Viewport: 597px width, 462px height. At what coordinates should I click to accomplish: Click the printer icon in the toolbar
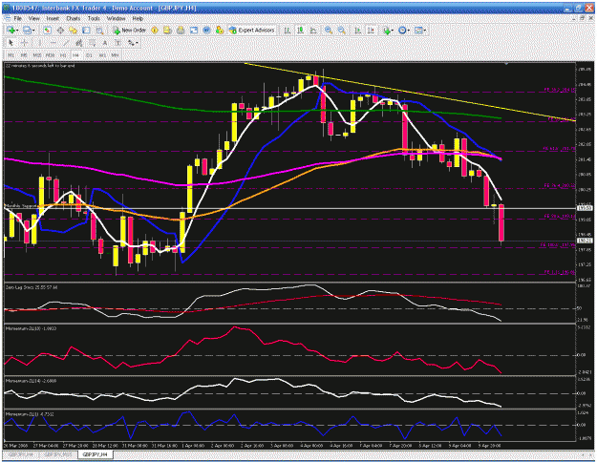(181, 30)
